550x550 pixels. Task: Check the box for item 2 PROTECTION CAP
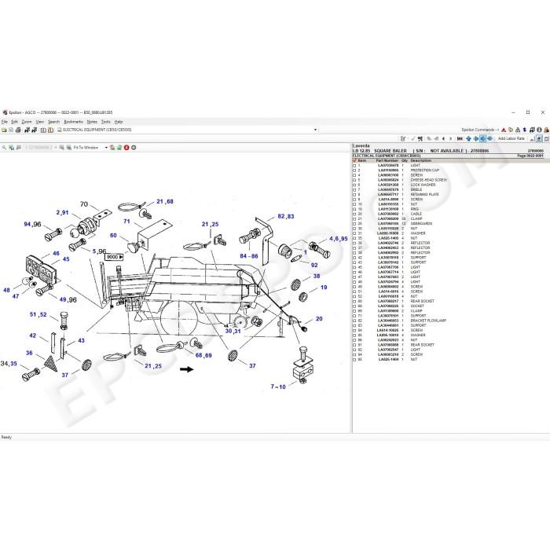pyautogui.click(x=354, y=170)
